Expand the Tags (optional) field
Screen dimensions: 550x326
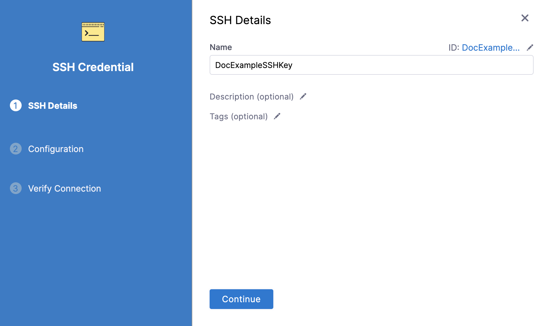239,116
